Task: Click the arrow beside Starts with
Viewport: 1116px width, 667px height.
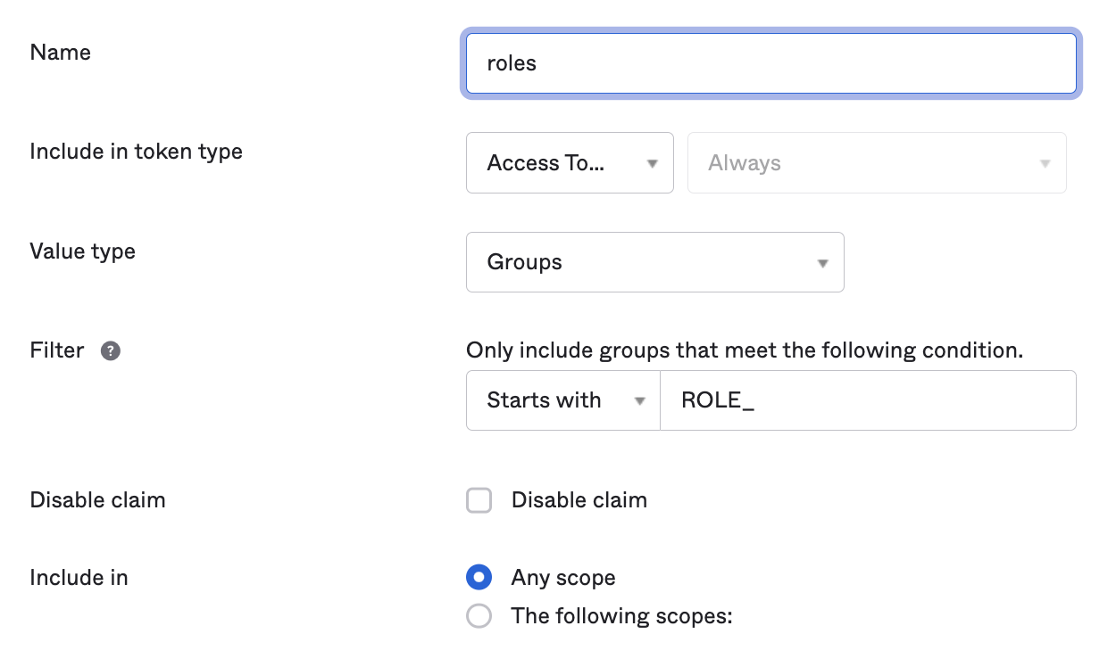Action: [x=639, y=401]
